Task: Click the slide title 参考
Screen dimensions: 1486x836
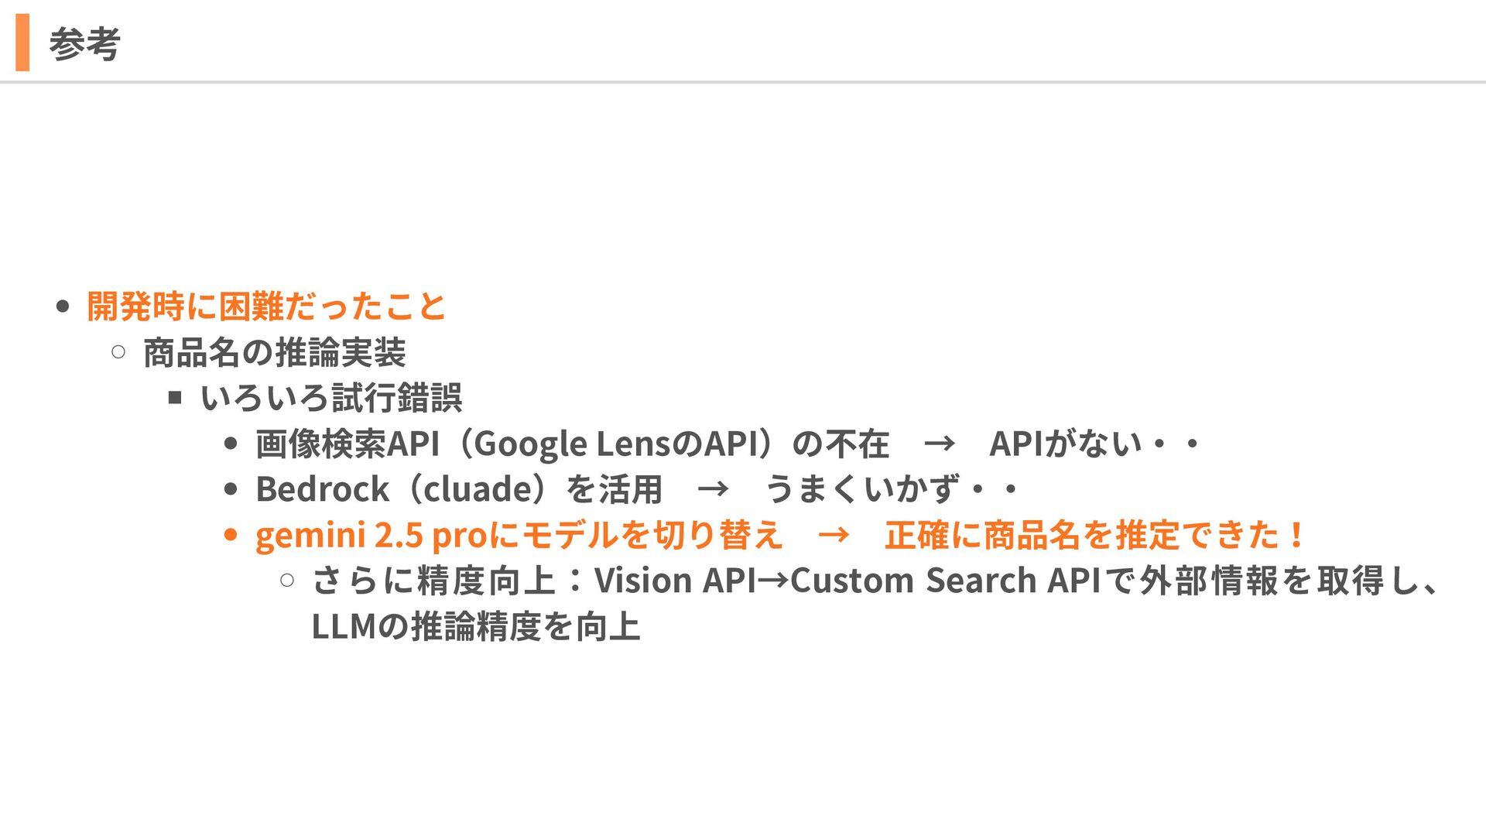Action: (84, 44)
